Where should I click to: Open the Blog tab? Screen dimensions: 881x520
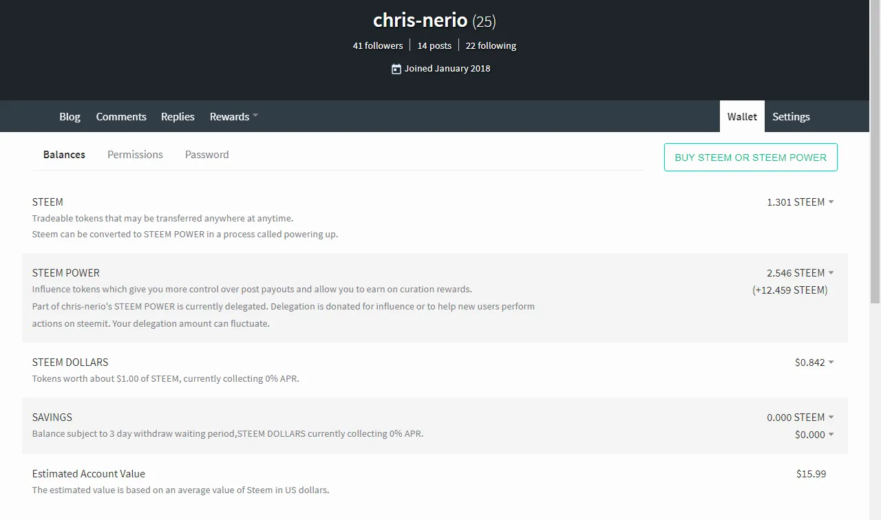pos(70,116)
